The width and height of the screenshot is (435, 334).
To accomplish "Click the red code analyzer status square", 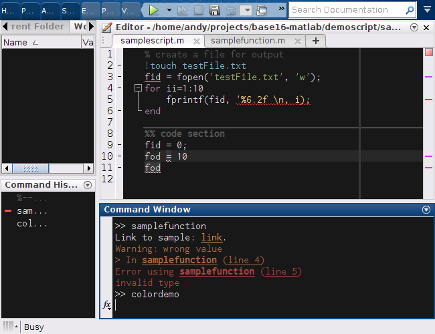I will click(x=429, y=52).
